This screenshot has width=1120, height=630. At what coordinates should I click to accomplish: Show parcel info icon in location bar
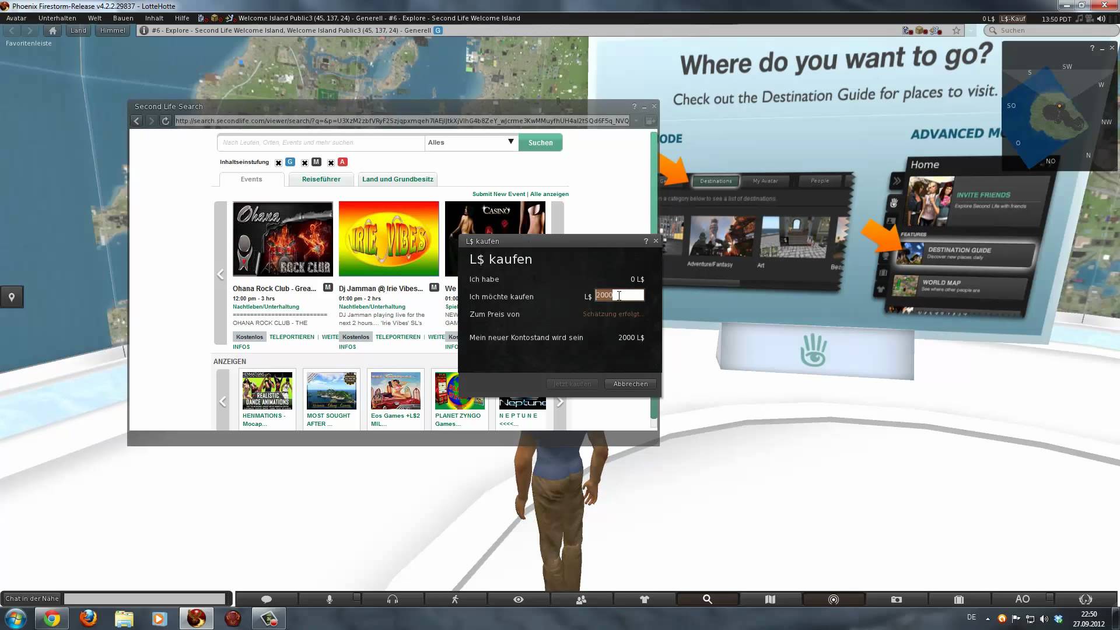[x=144, y=30]
